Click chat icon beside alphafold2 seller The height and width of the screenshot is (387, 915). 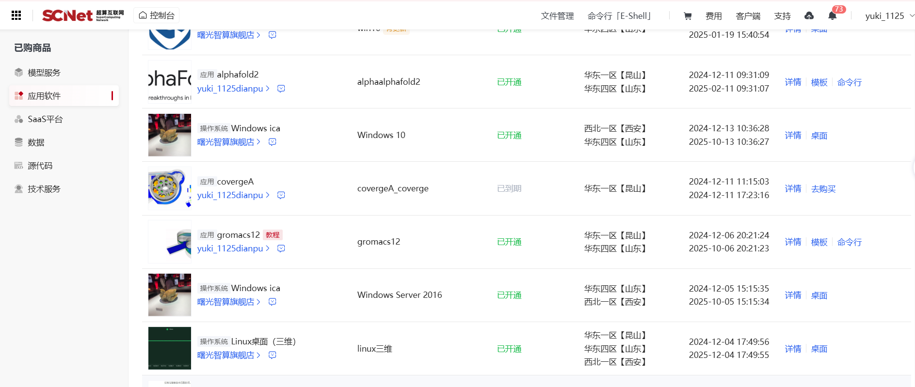pyautogui.click(x=281, y=89)
